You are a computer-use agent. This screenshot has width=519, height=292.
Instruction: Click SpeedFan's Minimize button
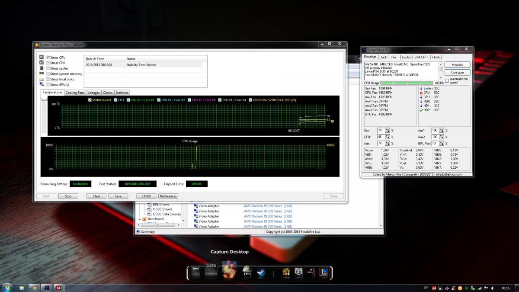point(457,64)
